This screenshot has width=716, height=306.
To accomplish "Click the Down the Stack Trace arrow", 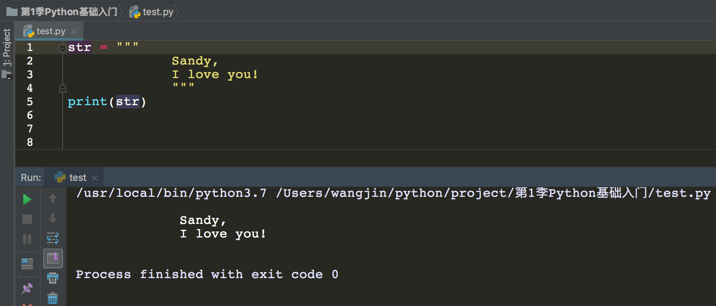I will 52,218.
